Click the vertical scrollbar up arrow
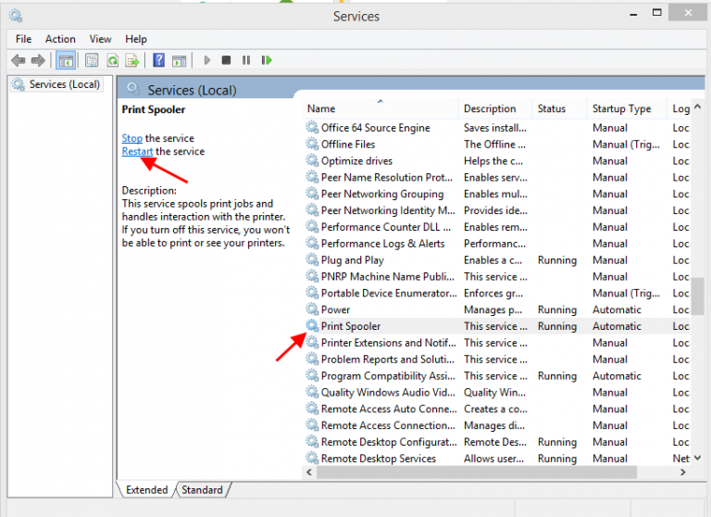 click(698, 107)
